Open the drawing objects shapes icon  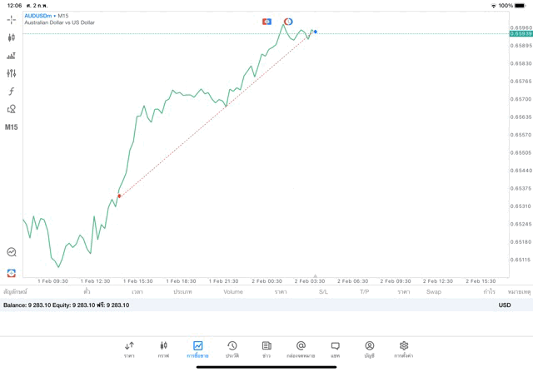(11, 109)
